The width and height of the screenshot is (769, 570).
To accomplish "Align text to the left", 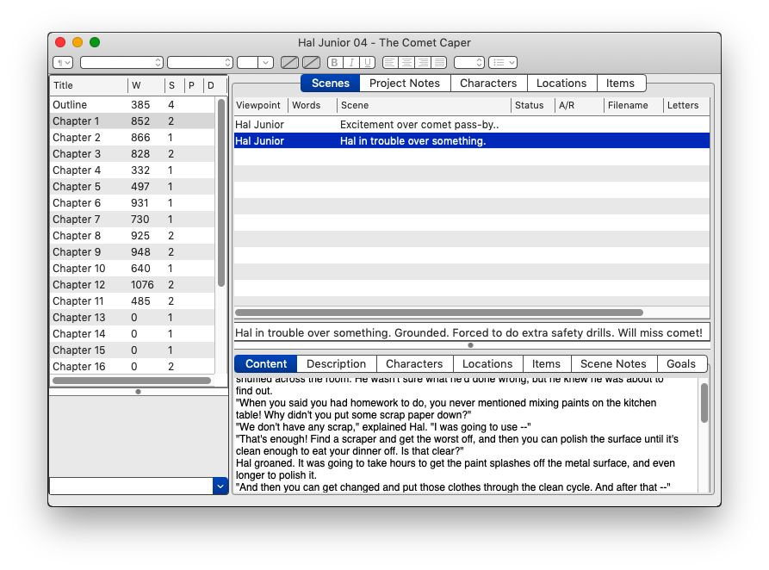I will click(390, 63).
